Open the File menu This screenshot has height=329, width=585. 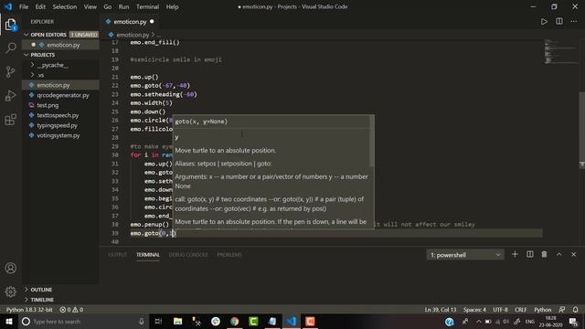coord(24,6)
